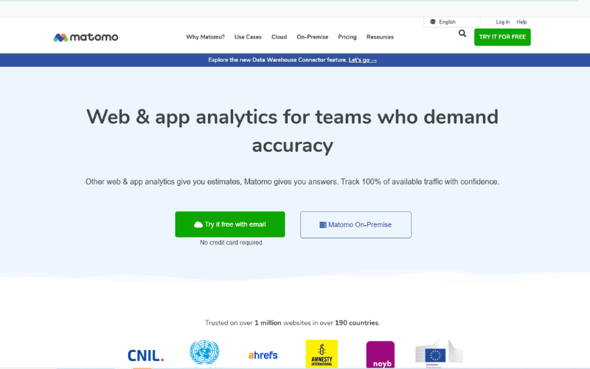The height and width of the screenshot is (369, 590).
Task: Open the Help link
Action: coord(521,22)
